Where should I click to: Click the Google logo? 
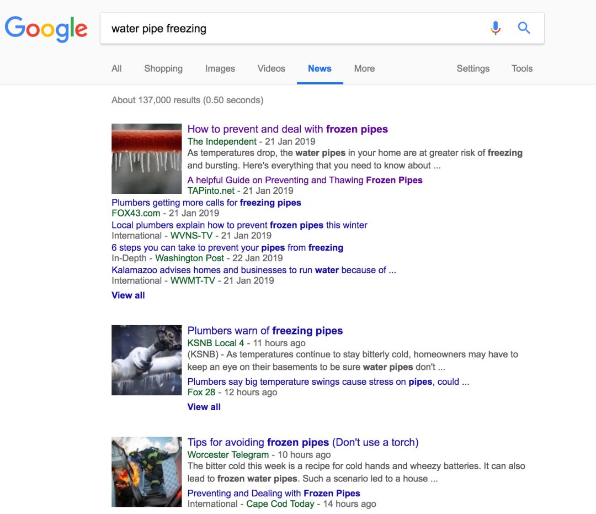(x=46, y=29)
